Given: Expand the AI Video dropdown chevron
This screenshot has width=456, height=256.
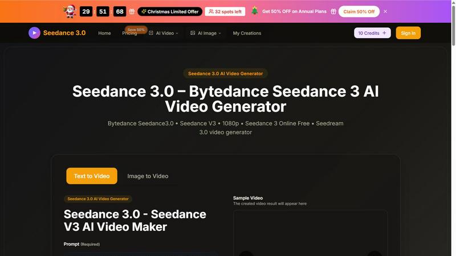Looking at the screenshot, I should 177,34.
